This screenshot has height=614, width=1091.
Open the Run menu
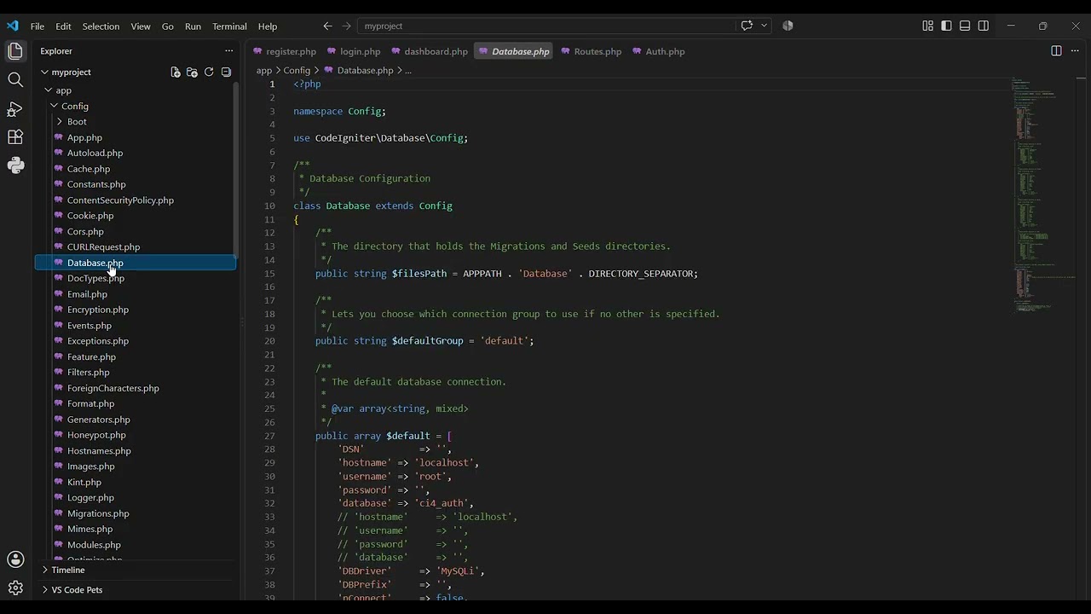pos(193,26)
